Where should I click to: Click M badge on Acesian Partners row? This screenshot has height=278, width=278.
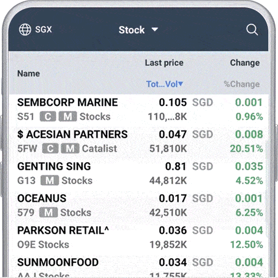pos(70,148)
